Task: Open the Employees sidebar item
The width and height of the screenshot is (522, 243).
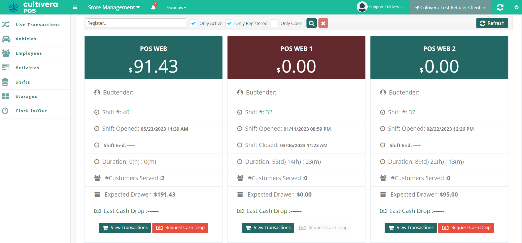Action: 29,53
